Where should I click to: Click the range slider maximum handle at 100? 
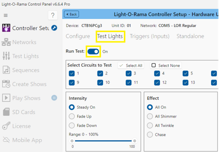[135, 141]
